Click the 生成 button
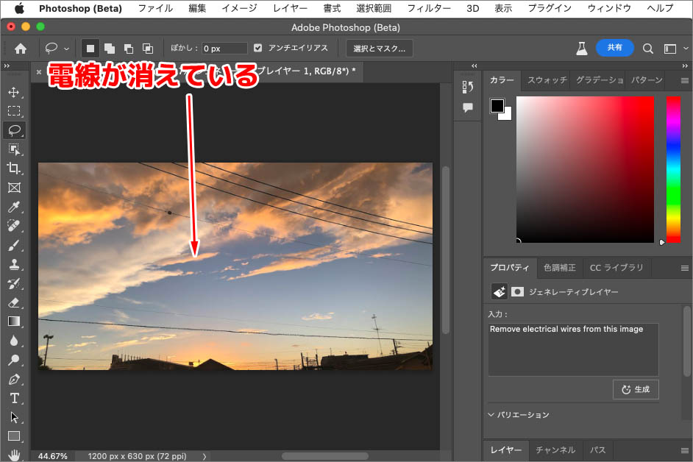The height and width of the screenshot is (462, 693). 636,389
